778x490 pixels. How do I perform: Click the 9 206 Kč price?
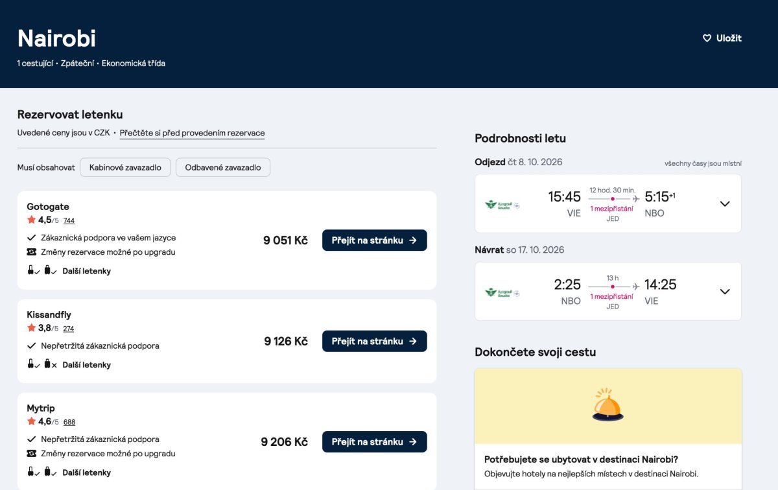[x=285, y=442]
